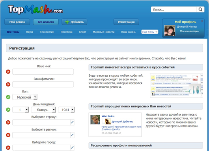Click the TopMash.com logo
Image resolution: width=209 pixels, height=151 pixels.
(x=35, y=9)
